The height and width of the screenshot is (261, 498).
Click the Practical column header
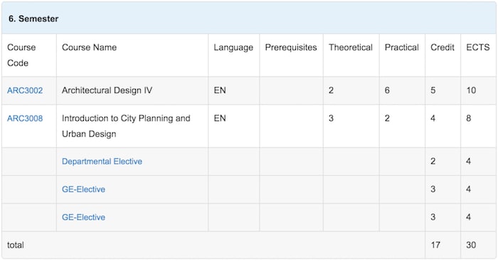402,48
